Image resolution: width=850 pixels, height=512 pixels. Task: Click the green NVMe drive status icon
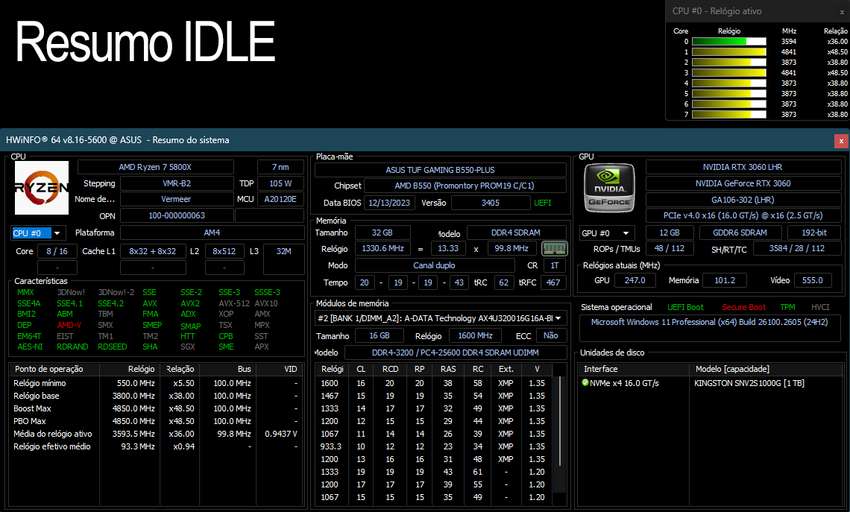[585, 382]
